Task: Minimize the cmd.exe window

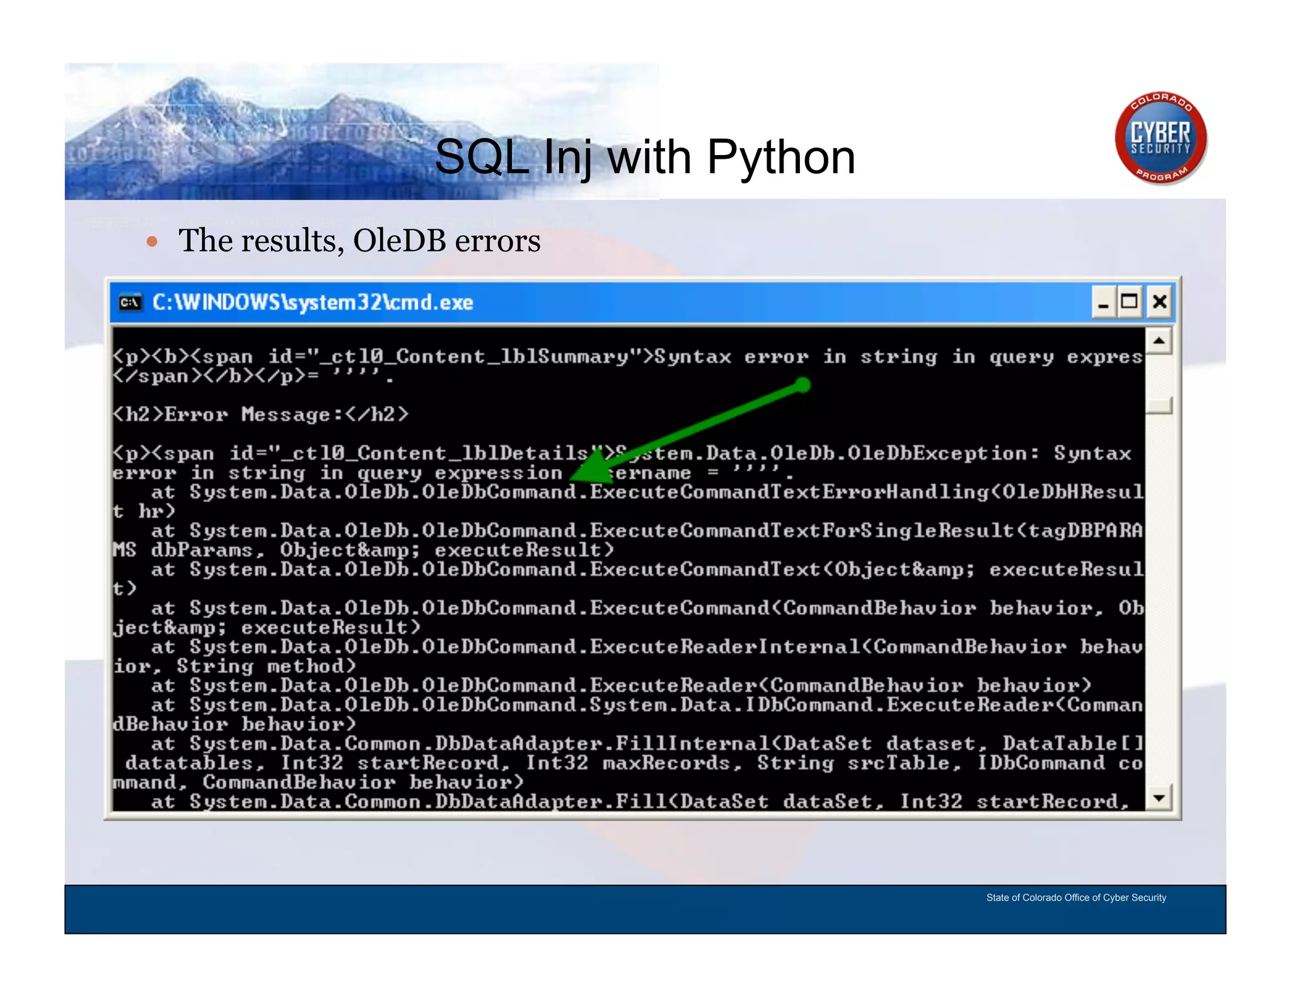Action: (x=1103, y=303)
